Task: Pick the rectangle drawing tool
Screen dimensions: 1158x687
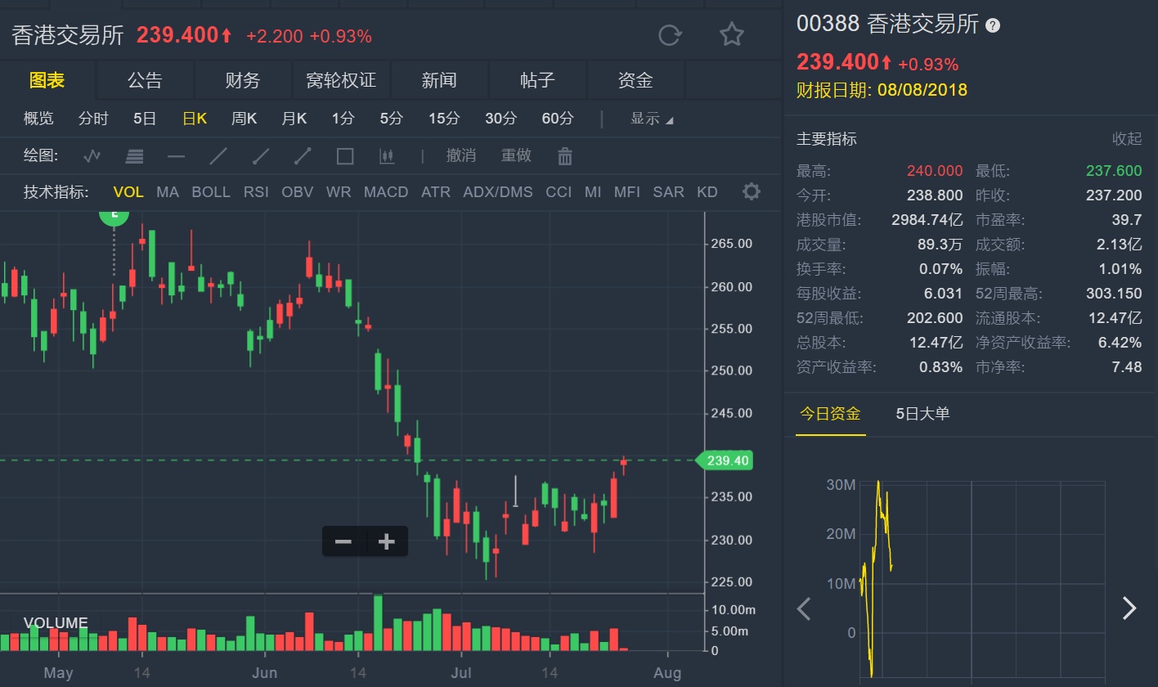Action: 345,155
